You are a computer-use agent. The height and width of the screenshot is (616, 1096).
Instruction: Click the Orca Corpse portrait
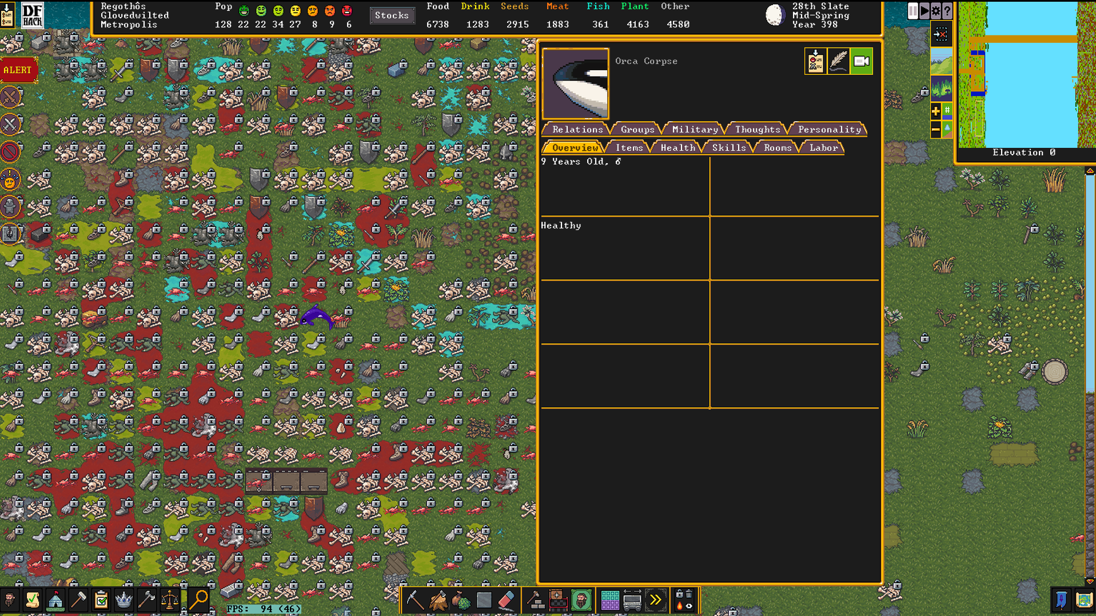click(575, 83)
